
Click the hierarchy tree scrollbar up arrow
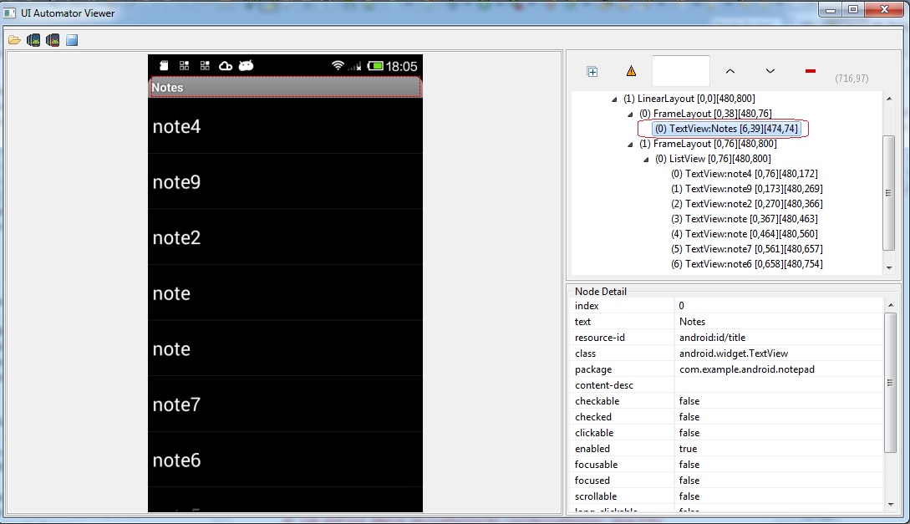click(889, 99)
